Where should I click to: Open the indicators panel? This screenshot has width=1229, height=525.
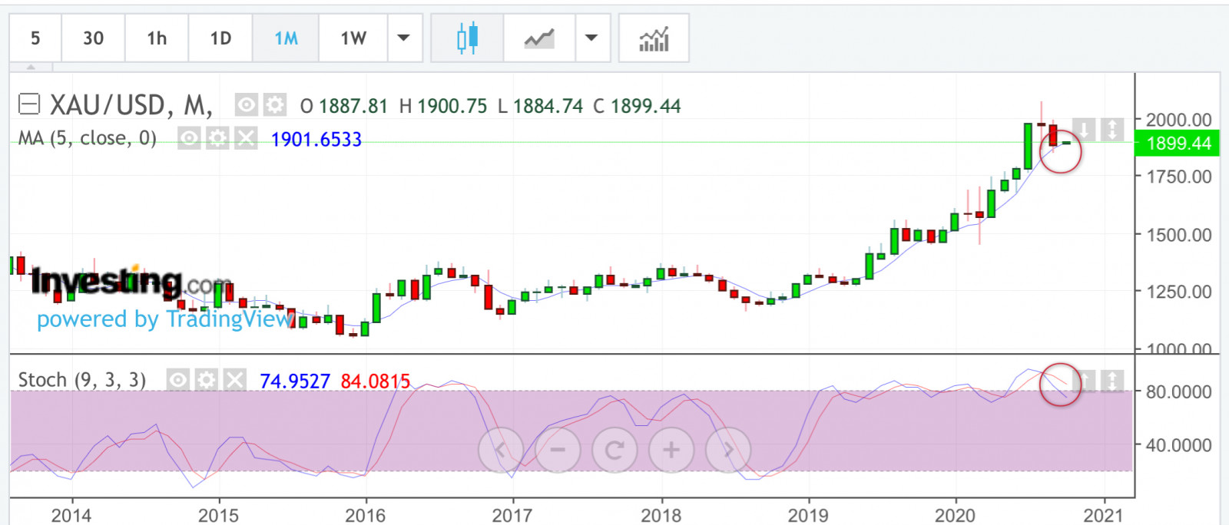coord(654,38)
